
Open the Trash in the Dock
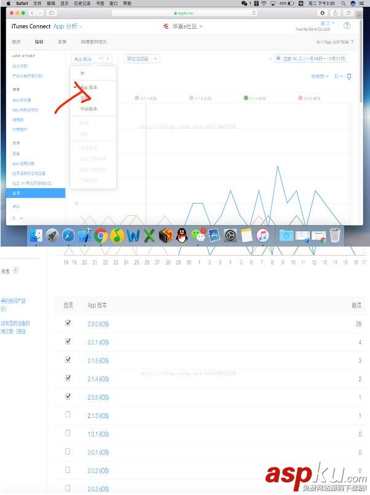[335, 236]
